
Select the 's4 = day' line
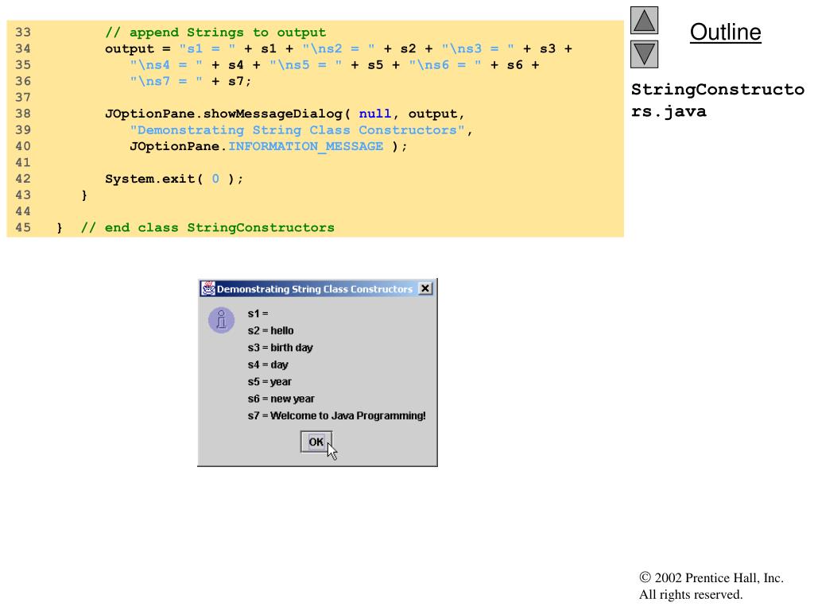tap(268, 365)
